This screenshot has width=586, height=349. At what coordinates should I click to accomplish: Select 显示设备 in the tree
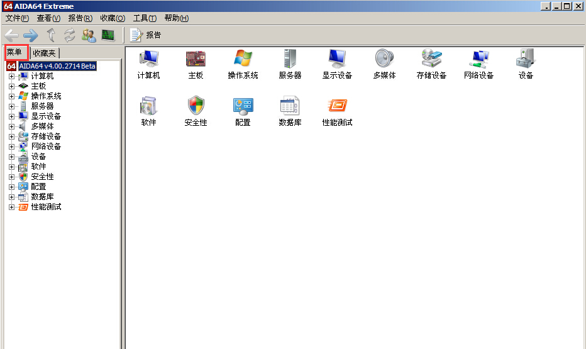tap(46, 116)
